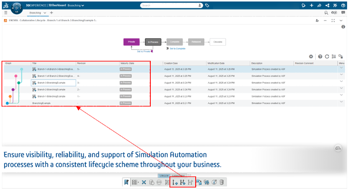Expand the widget header chevron menu

click(341, 21)
